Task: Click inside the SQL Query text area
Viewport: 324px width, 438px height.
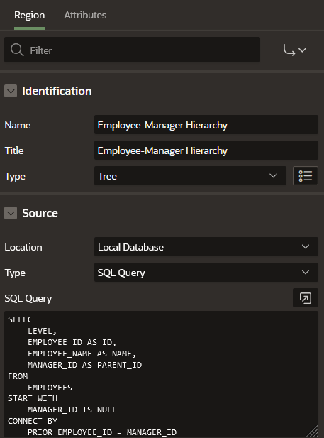Action: coord(162,374)
